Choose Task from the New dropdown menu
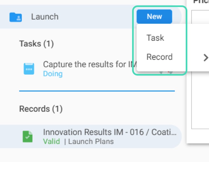 point(155,38)
